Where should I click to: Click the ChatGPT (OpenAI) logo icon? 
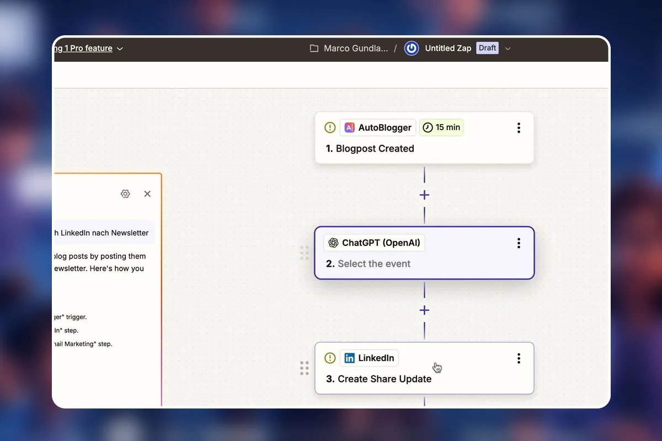tap(333, 243)
